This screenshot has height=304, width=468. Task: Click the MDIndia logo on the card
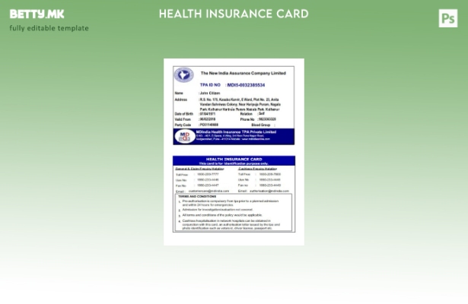183,136
